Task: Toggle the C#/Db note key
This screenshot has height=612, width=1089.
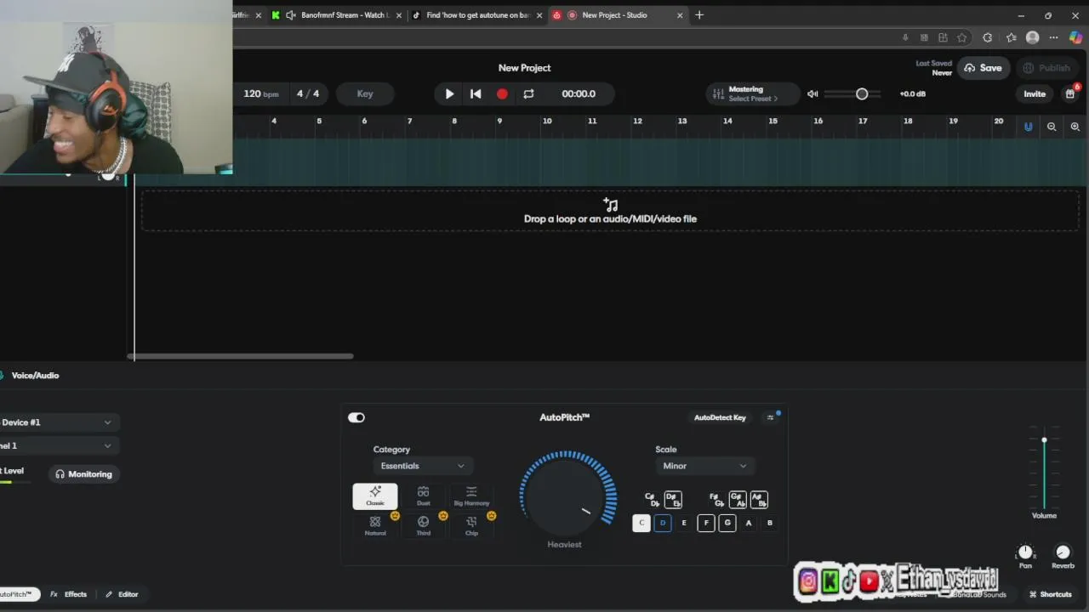Action: point(652,499)
